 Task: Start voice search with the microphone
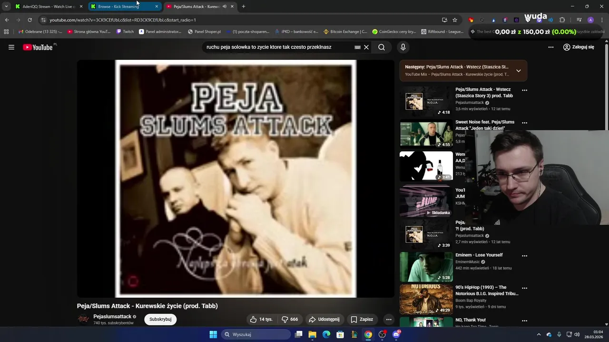(x=403, y=47)
